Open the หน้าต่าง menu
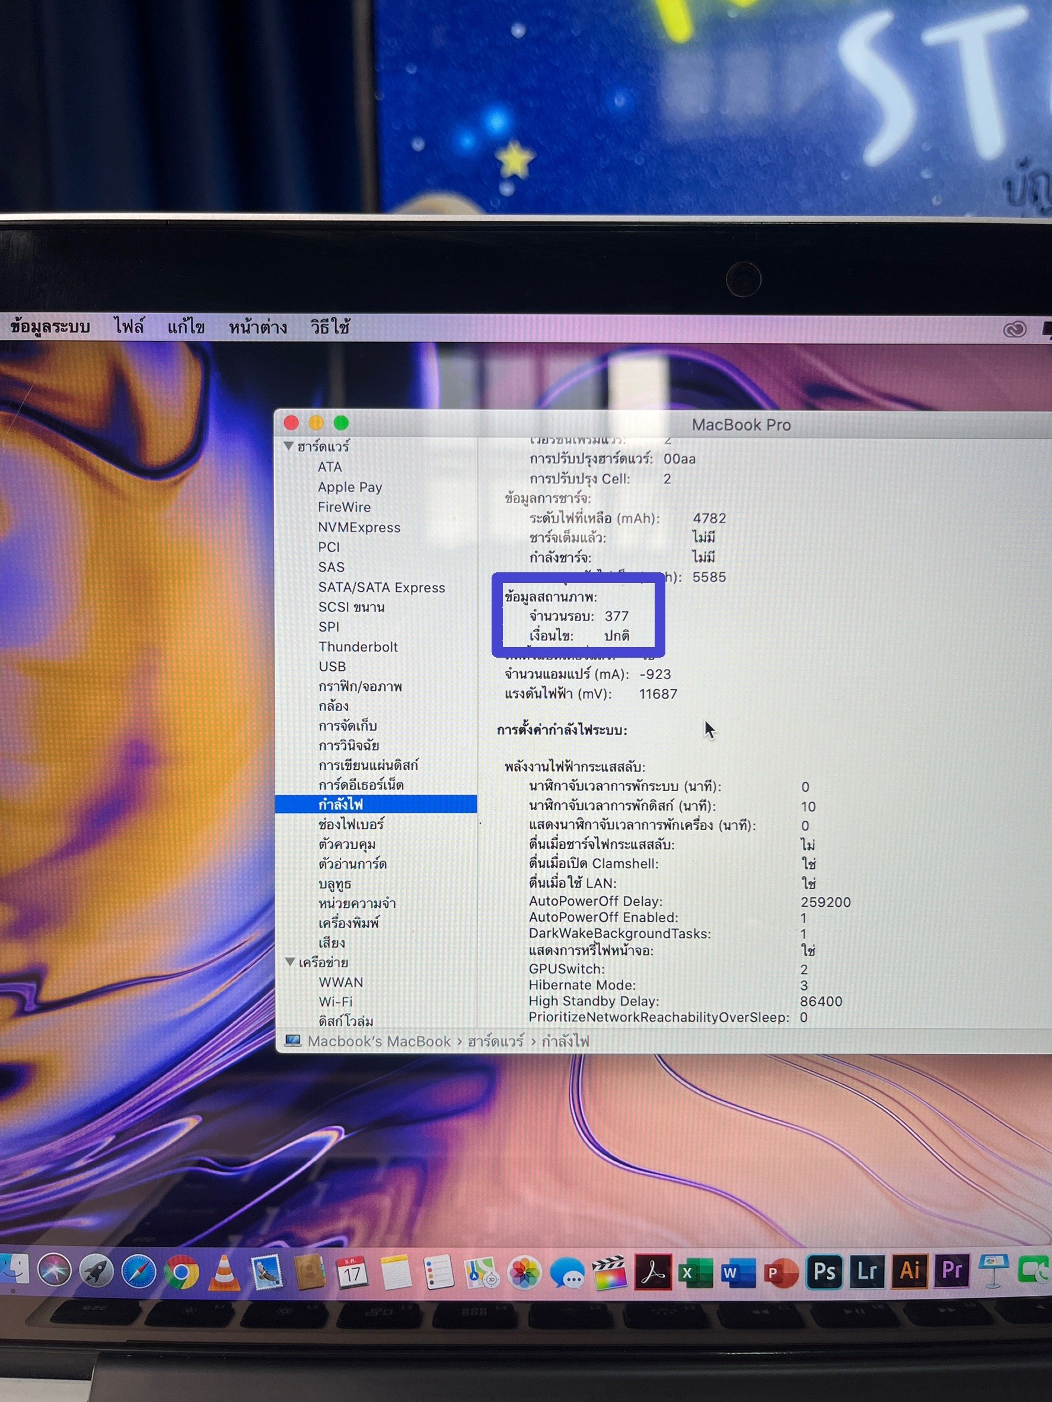The height and width of the screenshot is (1402, 1052). [x=258, y=327]
